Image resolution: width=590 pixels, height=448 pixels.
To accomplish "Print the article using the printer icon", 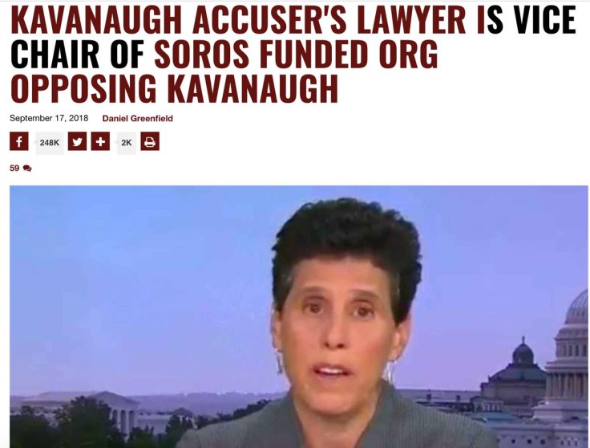I will [150, 141].
